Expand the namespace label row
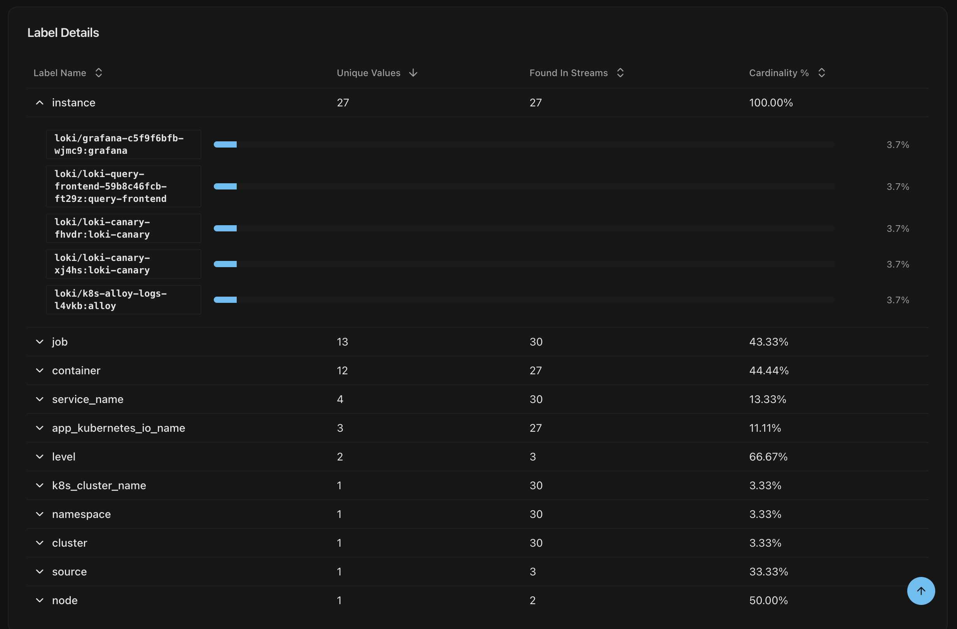 coord(39,514)
